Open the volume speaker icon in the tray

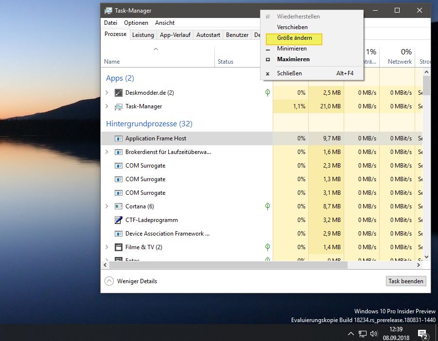pyautogui.click(x=374, y=334)
